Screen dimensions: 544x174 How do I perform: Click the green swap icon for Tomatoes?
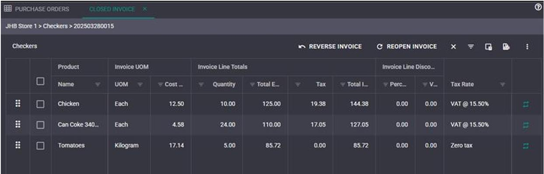coord(526,146)
